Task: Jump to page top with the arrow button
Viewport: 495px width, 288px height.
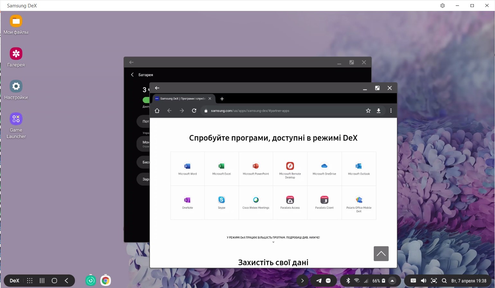Action: (x=381, y=254)
